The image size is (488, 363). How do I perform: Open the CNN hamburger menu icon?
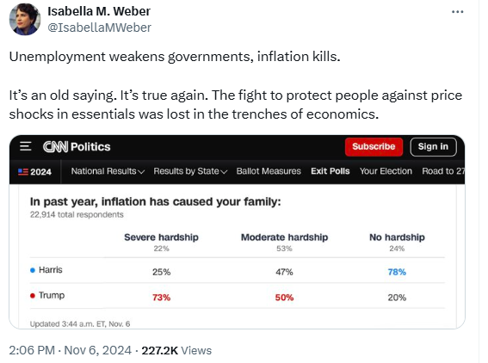[26, 146]
